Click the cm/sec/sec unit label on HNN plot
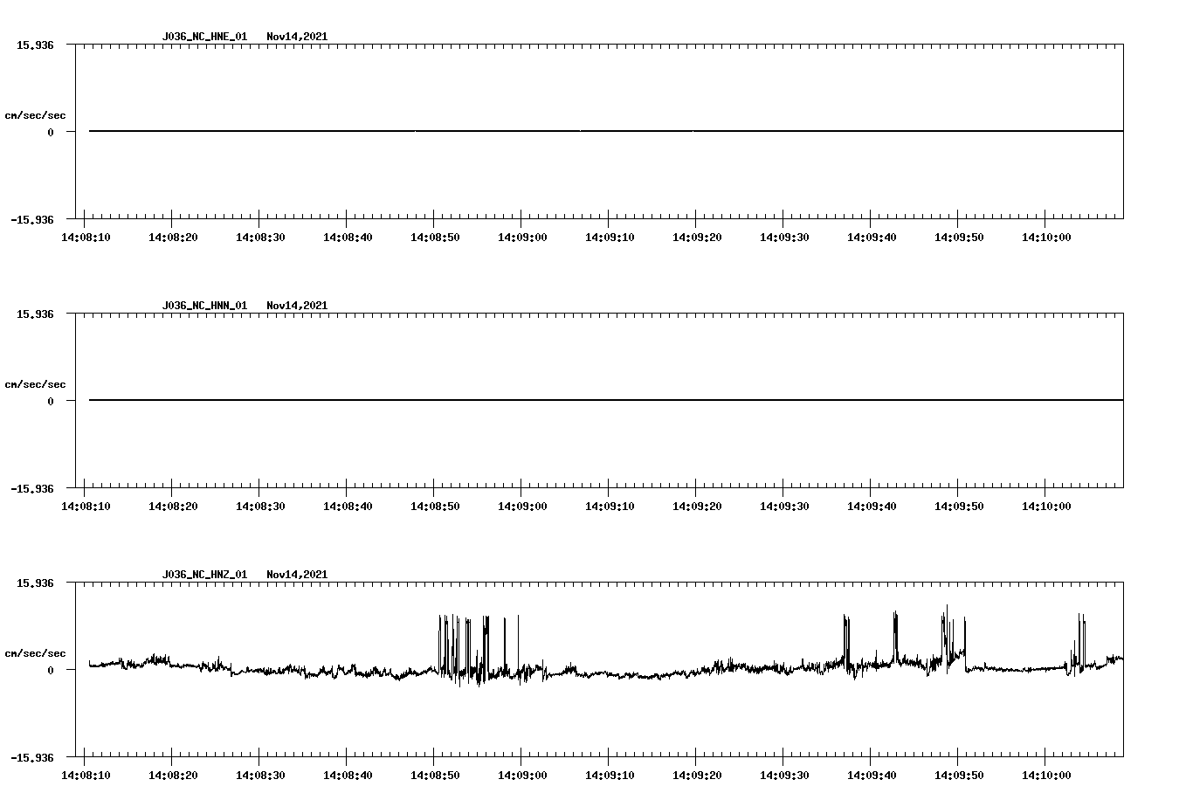This screenshot has width=1186, height=807. pyautogui.click(x=35, y=384)
